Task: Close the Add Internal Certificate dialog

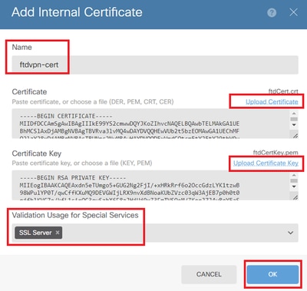Action: (293, 12)
